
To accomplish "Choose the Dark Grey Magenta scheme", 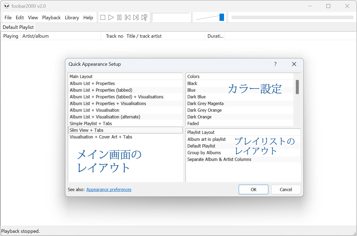I will pyautogui.click(x=240, y=103).
